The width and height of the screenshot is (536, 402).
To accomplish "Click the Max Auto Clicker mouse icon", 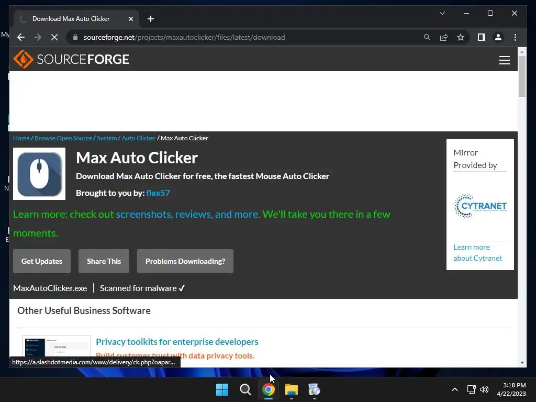I will [x=39, y=174].
